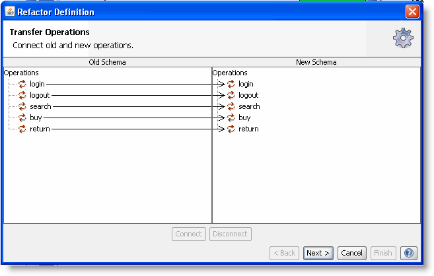Select 'buy' text in Old Schema tree
Screen dimensions: 434x276
pyautogui.click(x=36, y=118)
